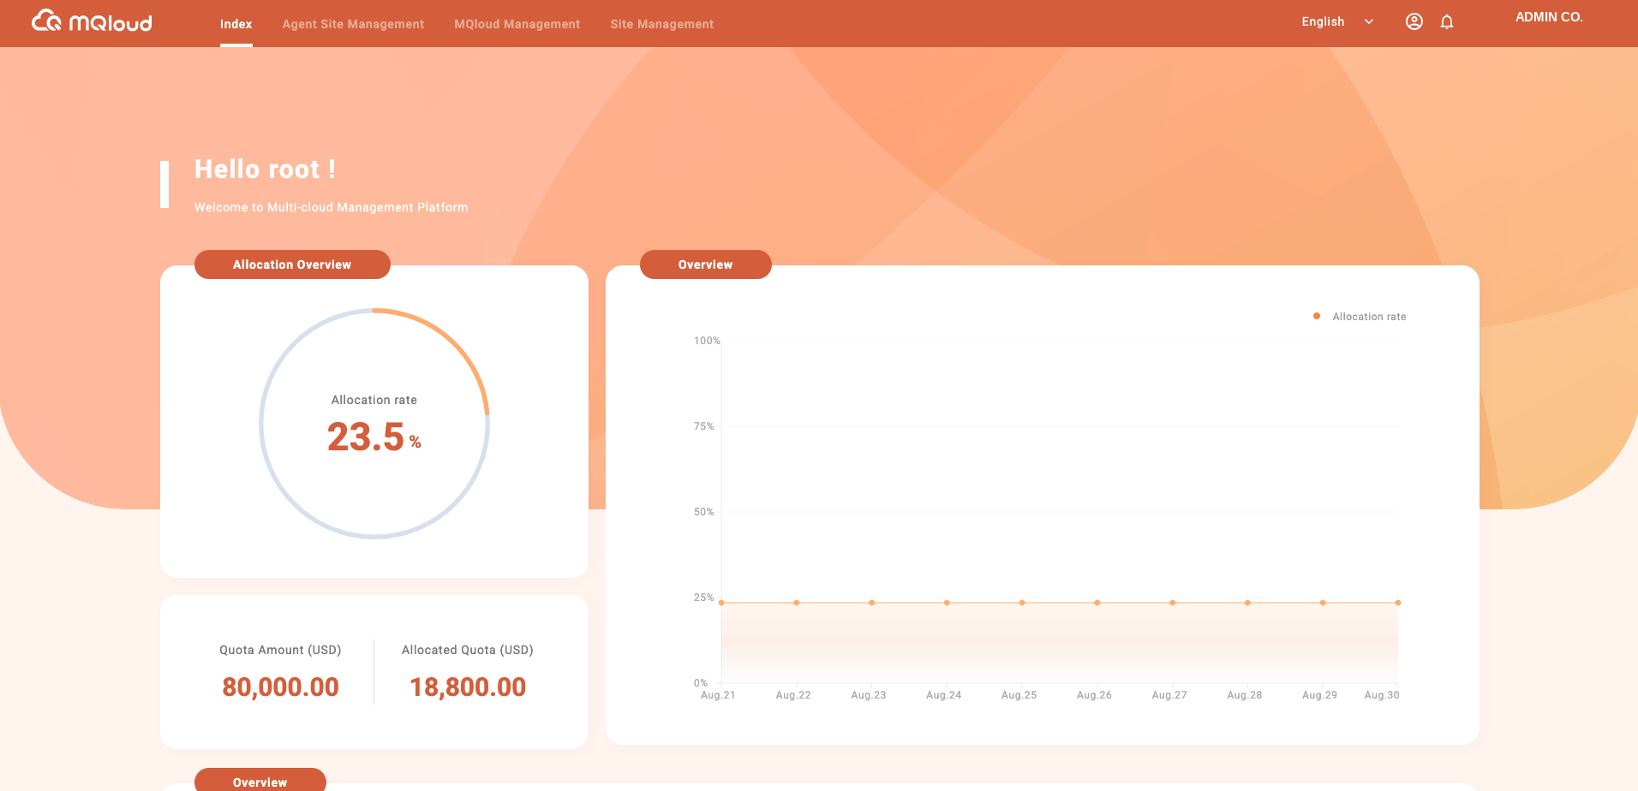Click the ADMIN CO. account name

click(x=1549, y=17)
